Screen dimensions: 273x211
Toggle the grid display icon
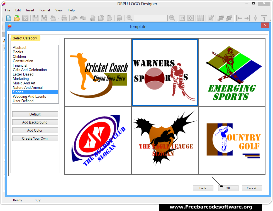click(x=200, y=18)
